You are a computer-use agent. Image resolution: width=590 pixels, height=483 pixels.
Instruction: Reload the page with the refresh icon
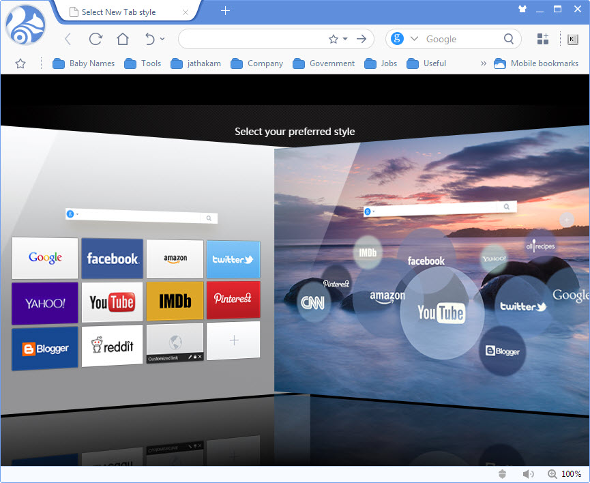point(95,39)
